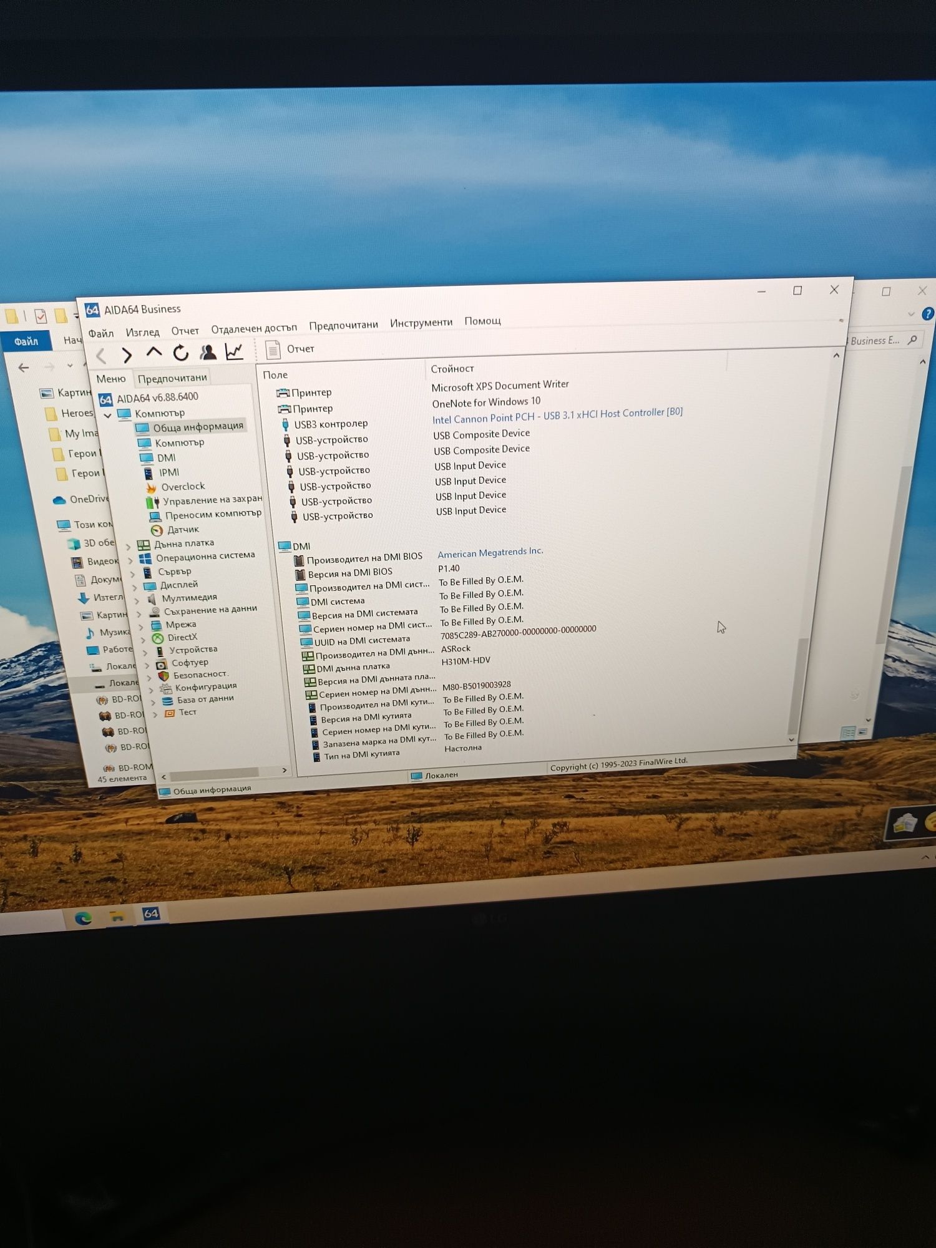The width and height of the screenshot is (936, 1248).
Task: Click the Intel Cannon Point PCH link
Action: tap(557, 415)
